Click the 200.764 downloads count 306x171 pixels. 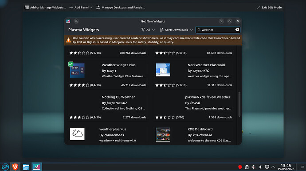(x=133, y=53)
